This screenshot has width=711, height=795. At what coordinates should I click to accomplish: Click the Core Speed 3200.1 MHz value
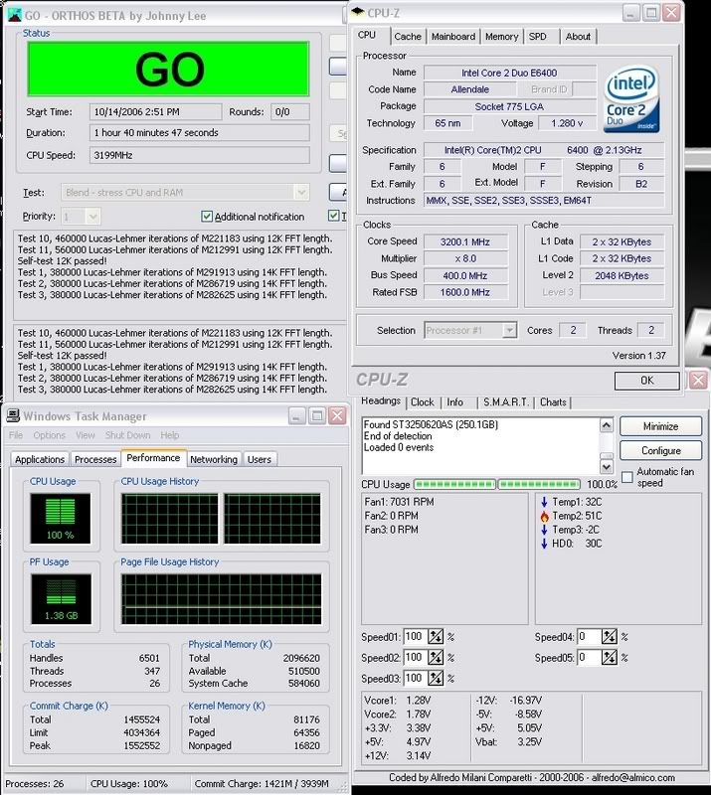point(465,241)
